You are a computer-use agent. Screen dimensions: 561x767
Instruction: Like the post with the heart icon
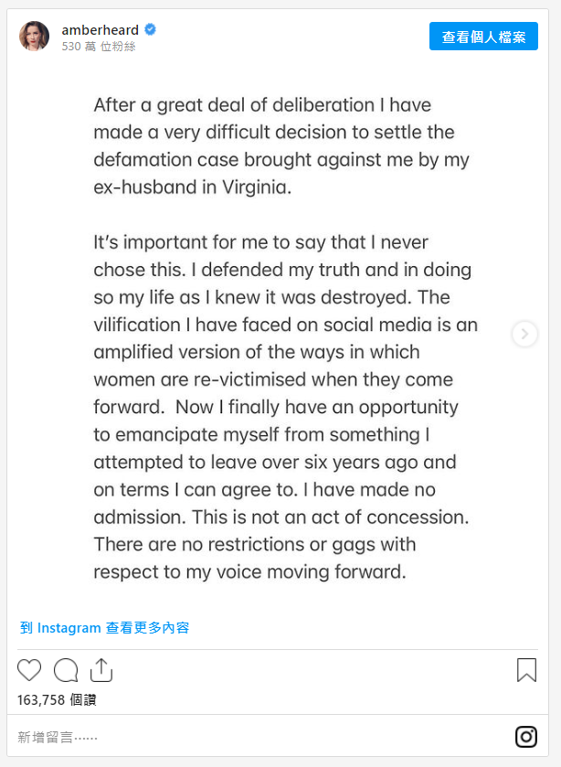28,670
